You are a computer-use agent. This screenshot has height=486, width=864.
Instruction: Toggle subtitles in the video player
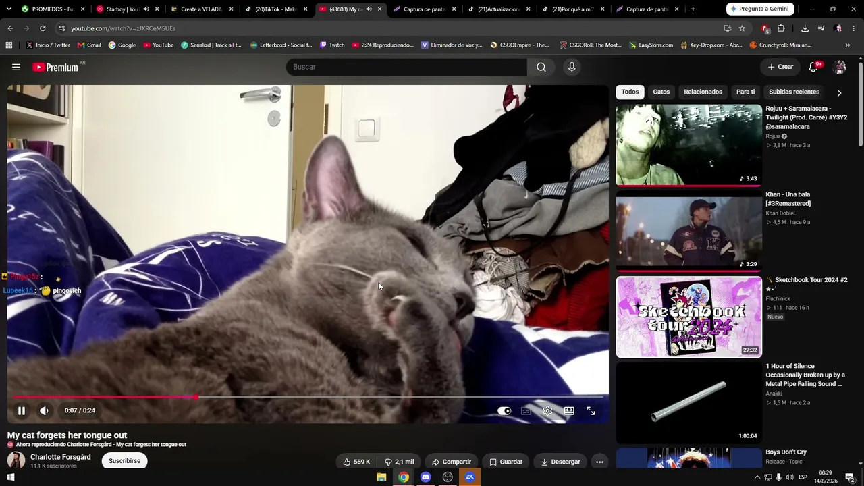tap(526, 410)
